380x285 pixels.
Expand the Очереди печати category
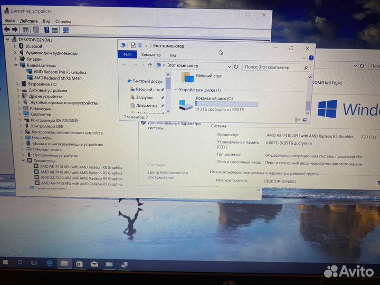tap(23, 149)
